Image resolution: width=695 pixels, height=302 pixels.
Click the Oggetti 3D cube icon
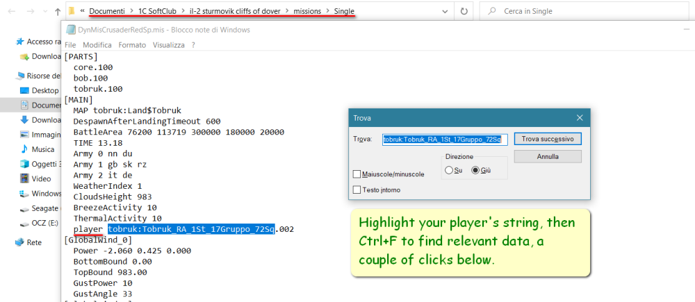tap(24, 164)
